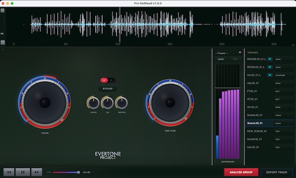This screenshot has height=178, width=296.
Task: Select the A state of the A/B switch
Action: click(x=104, y=81)
